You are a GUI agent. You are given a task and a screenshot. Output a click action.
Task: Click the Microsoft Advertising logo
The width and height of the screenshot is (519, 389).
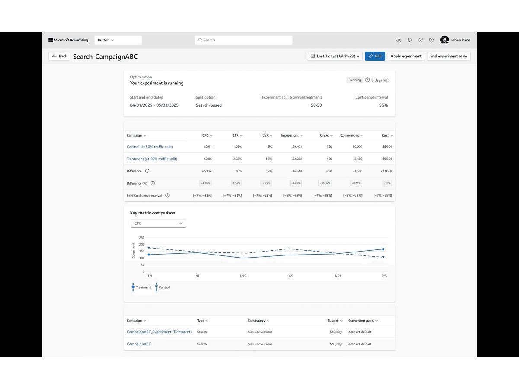click(68, 40)
